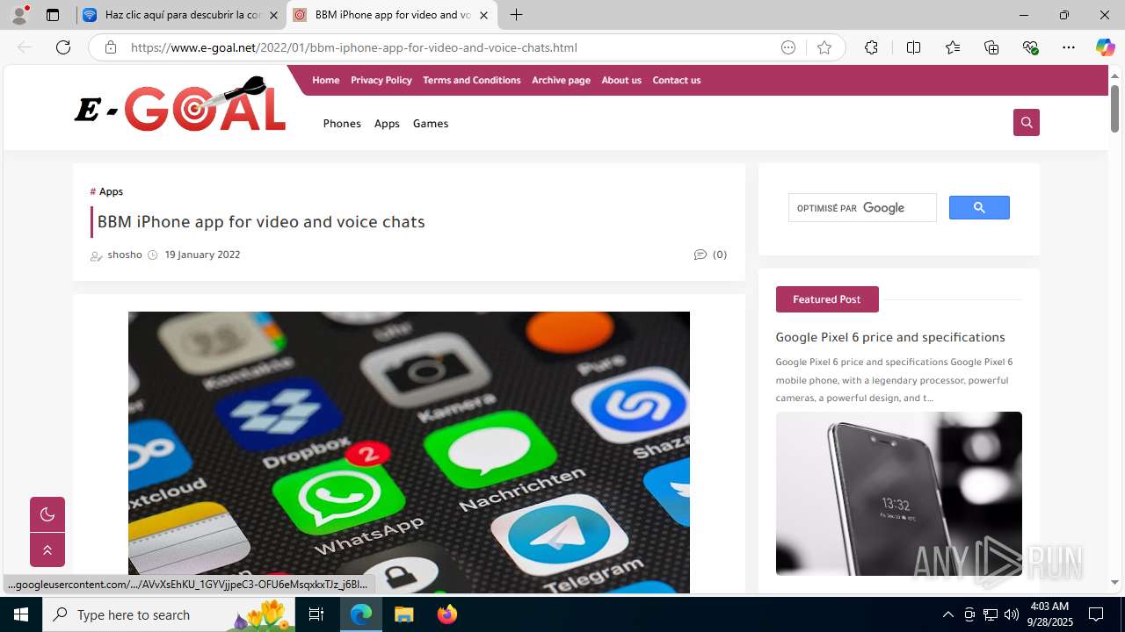
Task: Open the taskbar clock showing 4:03 AM
Action: click(x=1049, y=614)
